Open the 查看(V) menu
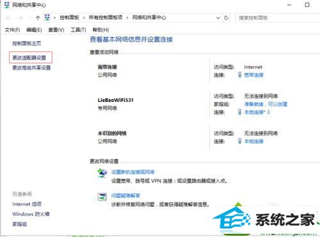This screenshot has width=320, height=237. coord(56,30)
